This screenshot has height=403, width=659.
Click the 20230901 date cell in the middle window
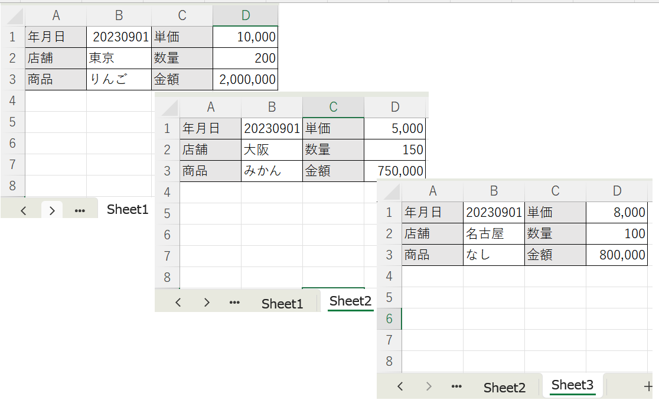[272, 128]
